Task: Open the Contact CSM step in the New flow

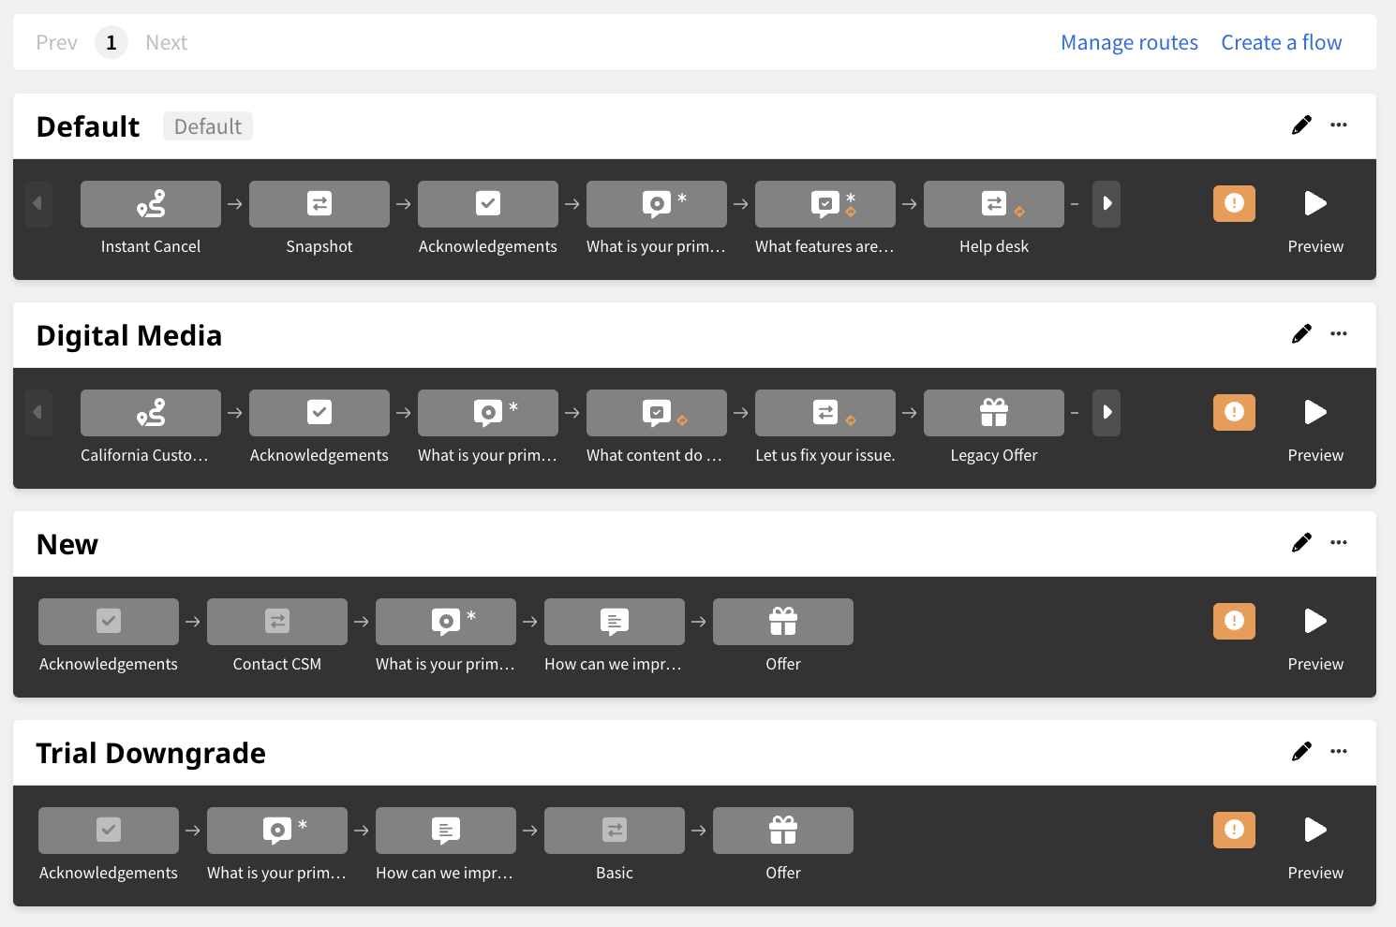Action: coord(276,621)
